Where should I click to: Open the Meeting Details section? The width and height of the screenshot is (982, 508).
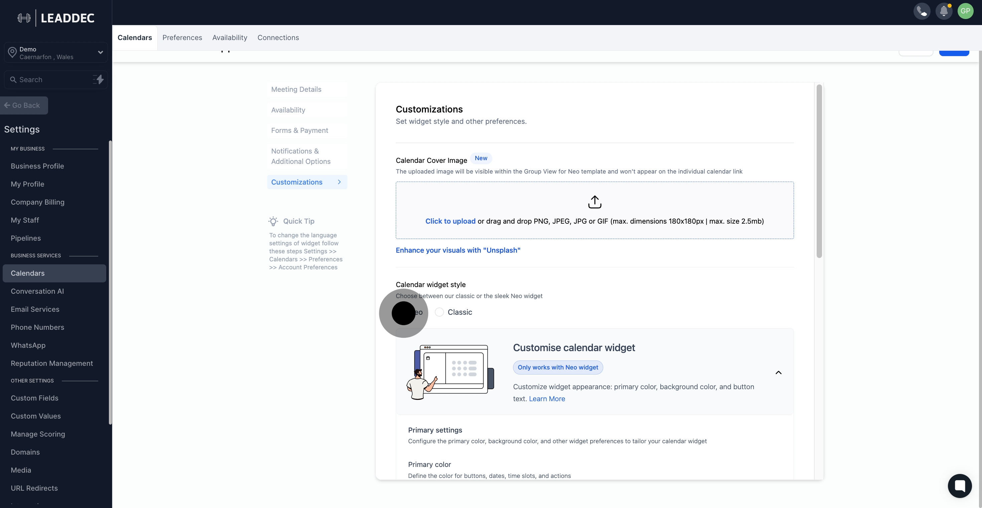coord(307,89)
